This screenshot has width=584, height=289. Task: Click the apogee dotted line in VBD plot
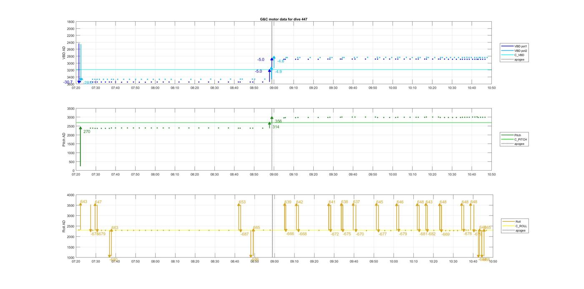[x=272, y=53]
